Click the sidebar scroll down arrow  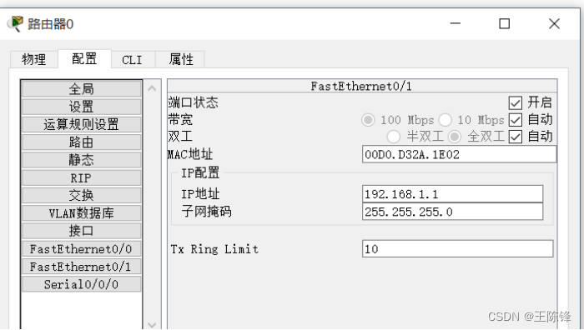point(152,324)
